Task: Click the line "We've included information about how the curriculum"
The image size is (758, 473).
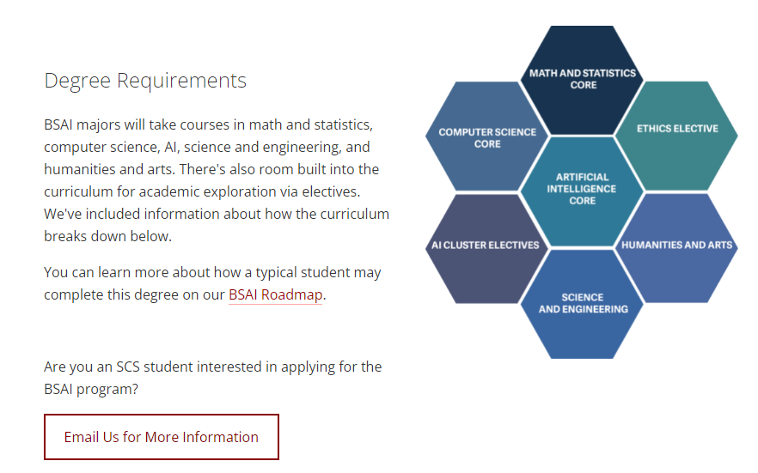Action: tap(217, 215)
